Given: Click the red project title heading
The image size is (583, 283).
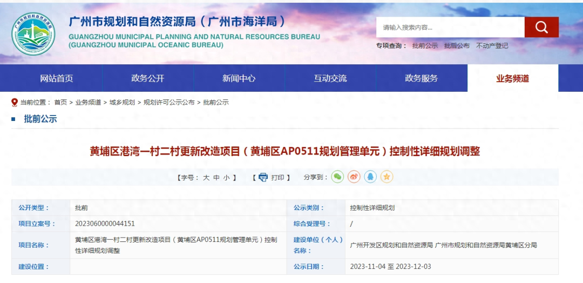Looking at the screenshot, I should point(285,151).
